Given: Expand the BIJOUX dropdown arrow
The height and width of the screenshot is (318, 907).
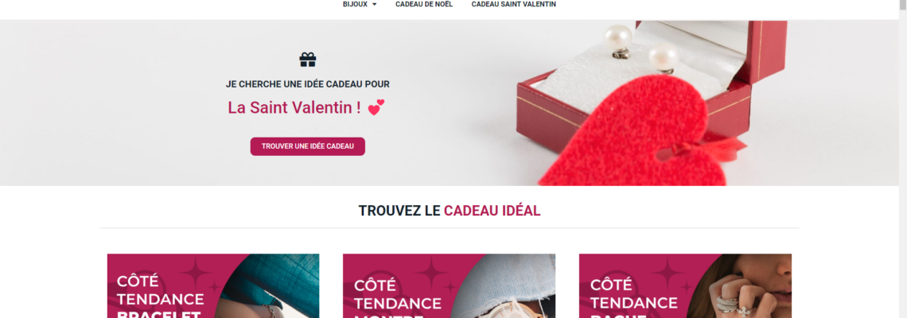Looking at the screenshot, I should point(374,5).
